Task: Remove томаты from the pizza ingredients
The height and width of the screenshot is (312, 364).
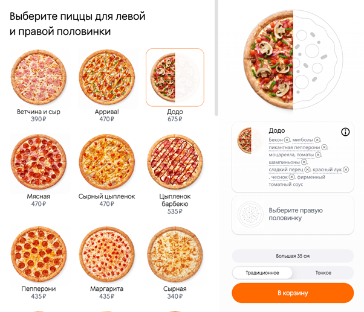Action: [x=318, y=154]
